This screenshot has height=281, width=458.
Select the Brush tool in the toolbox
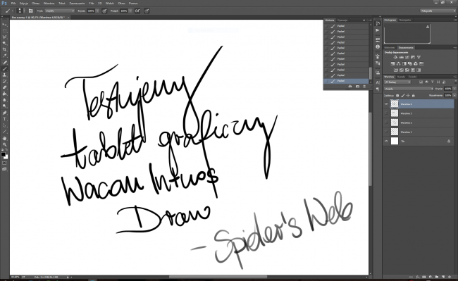coord(4,69)
